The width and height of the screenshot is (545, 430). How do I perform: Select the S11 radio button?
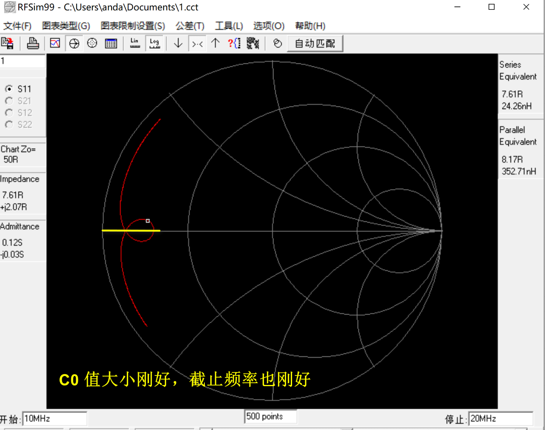click(9, 89)
